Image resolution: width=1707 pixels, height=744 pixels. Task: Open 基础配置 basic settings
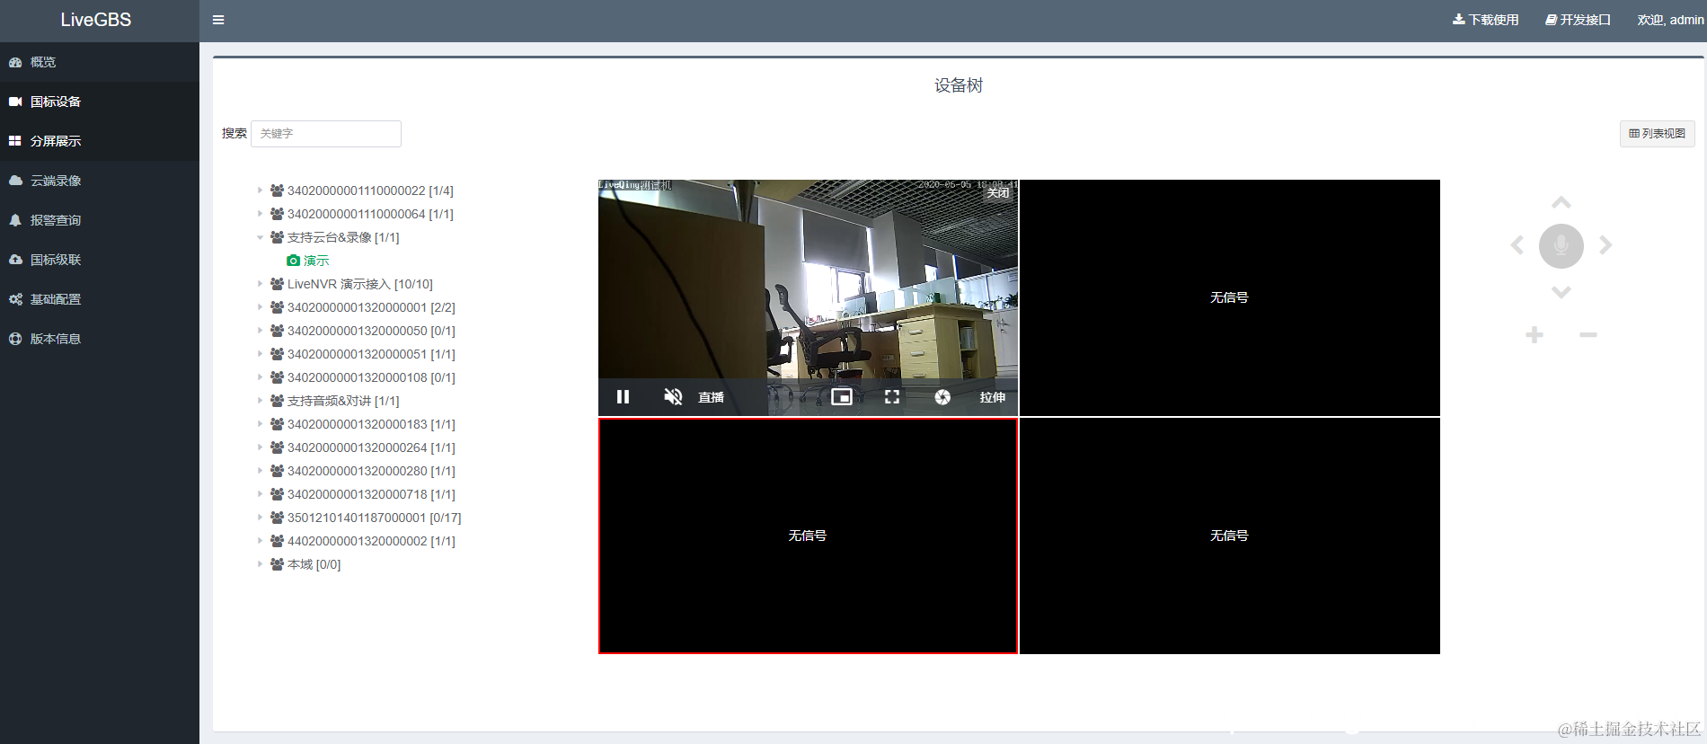pos(100,299)
